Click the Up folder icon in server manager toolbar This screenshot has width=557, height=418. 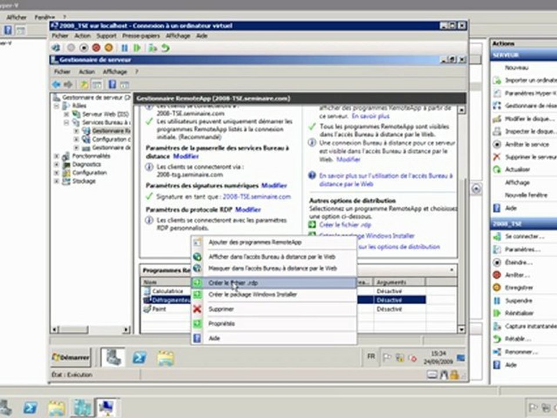click(84, 84)
